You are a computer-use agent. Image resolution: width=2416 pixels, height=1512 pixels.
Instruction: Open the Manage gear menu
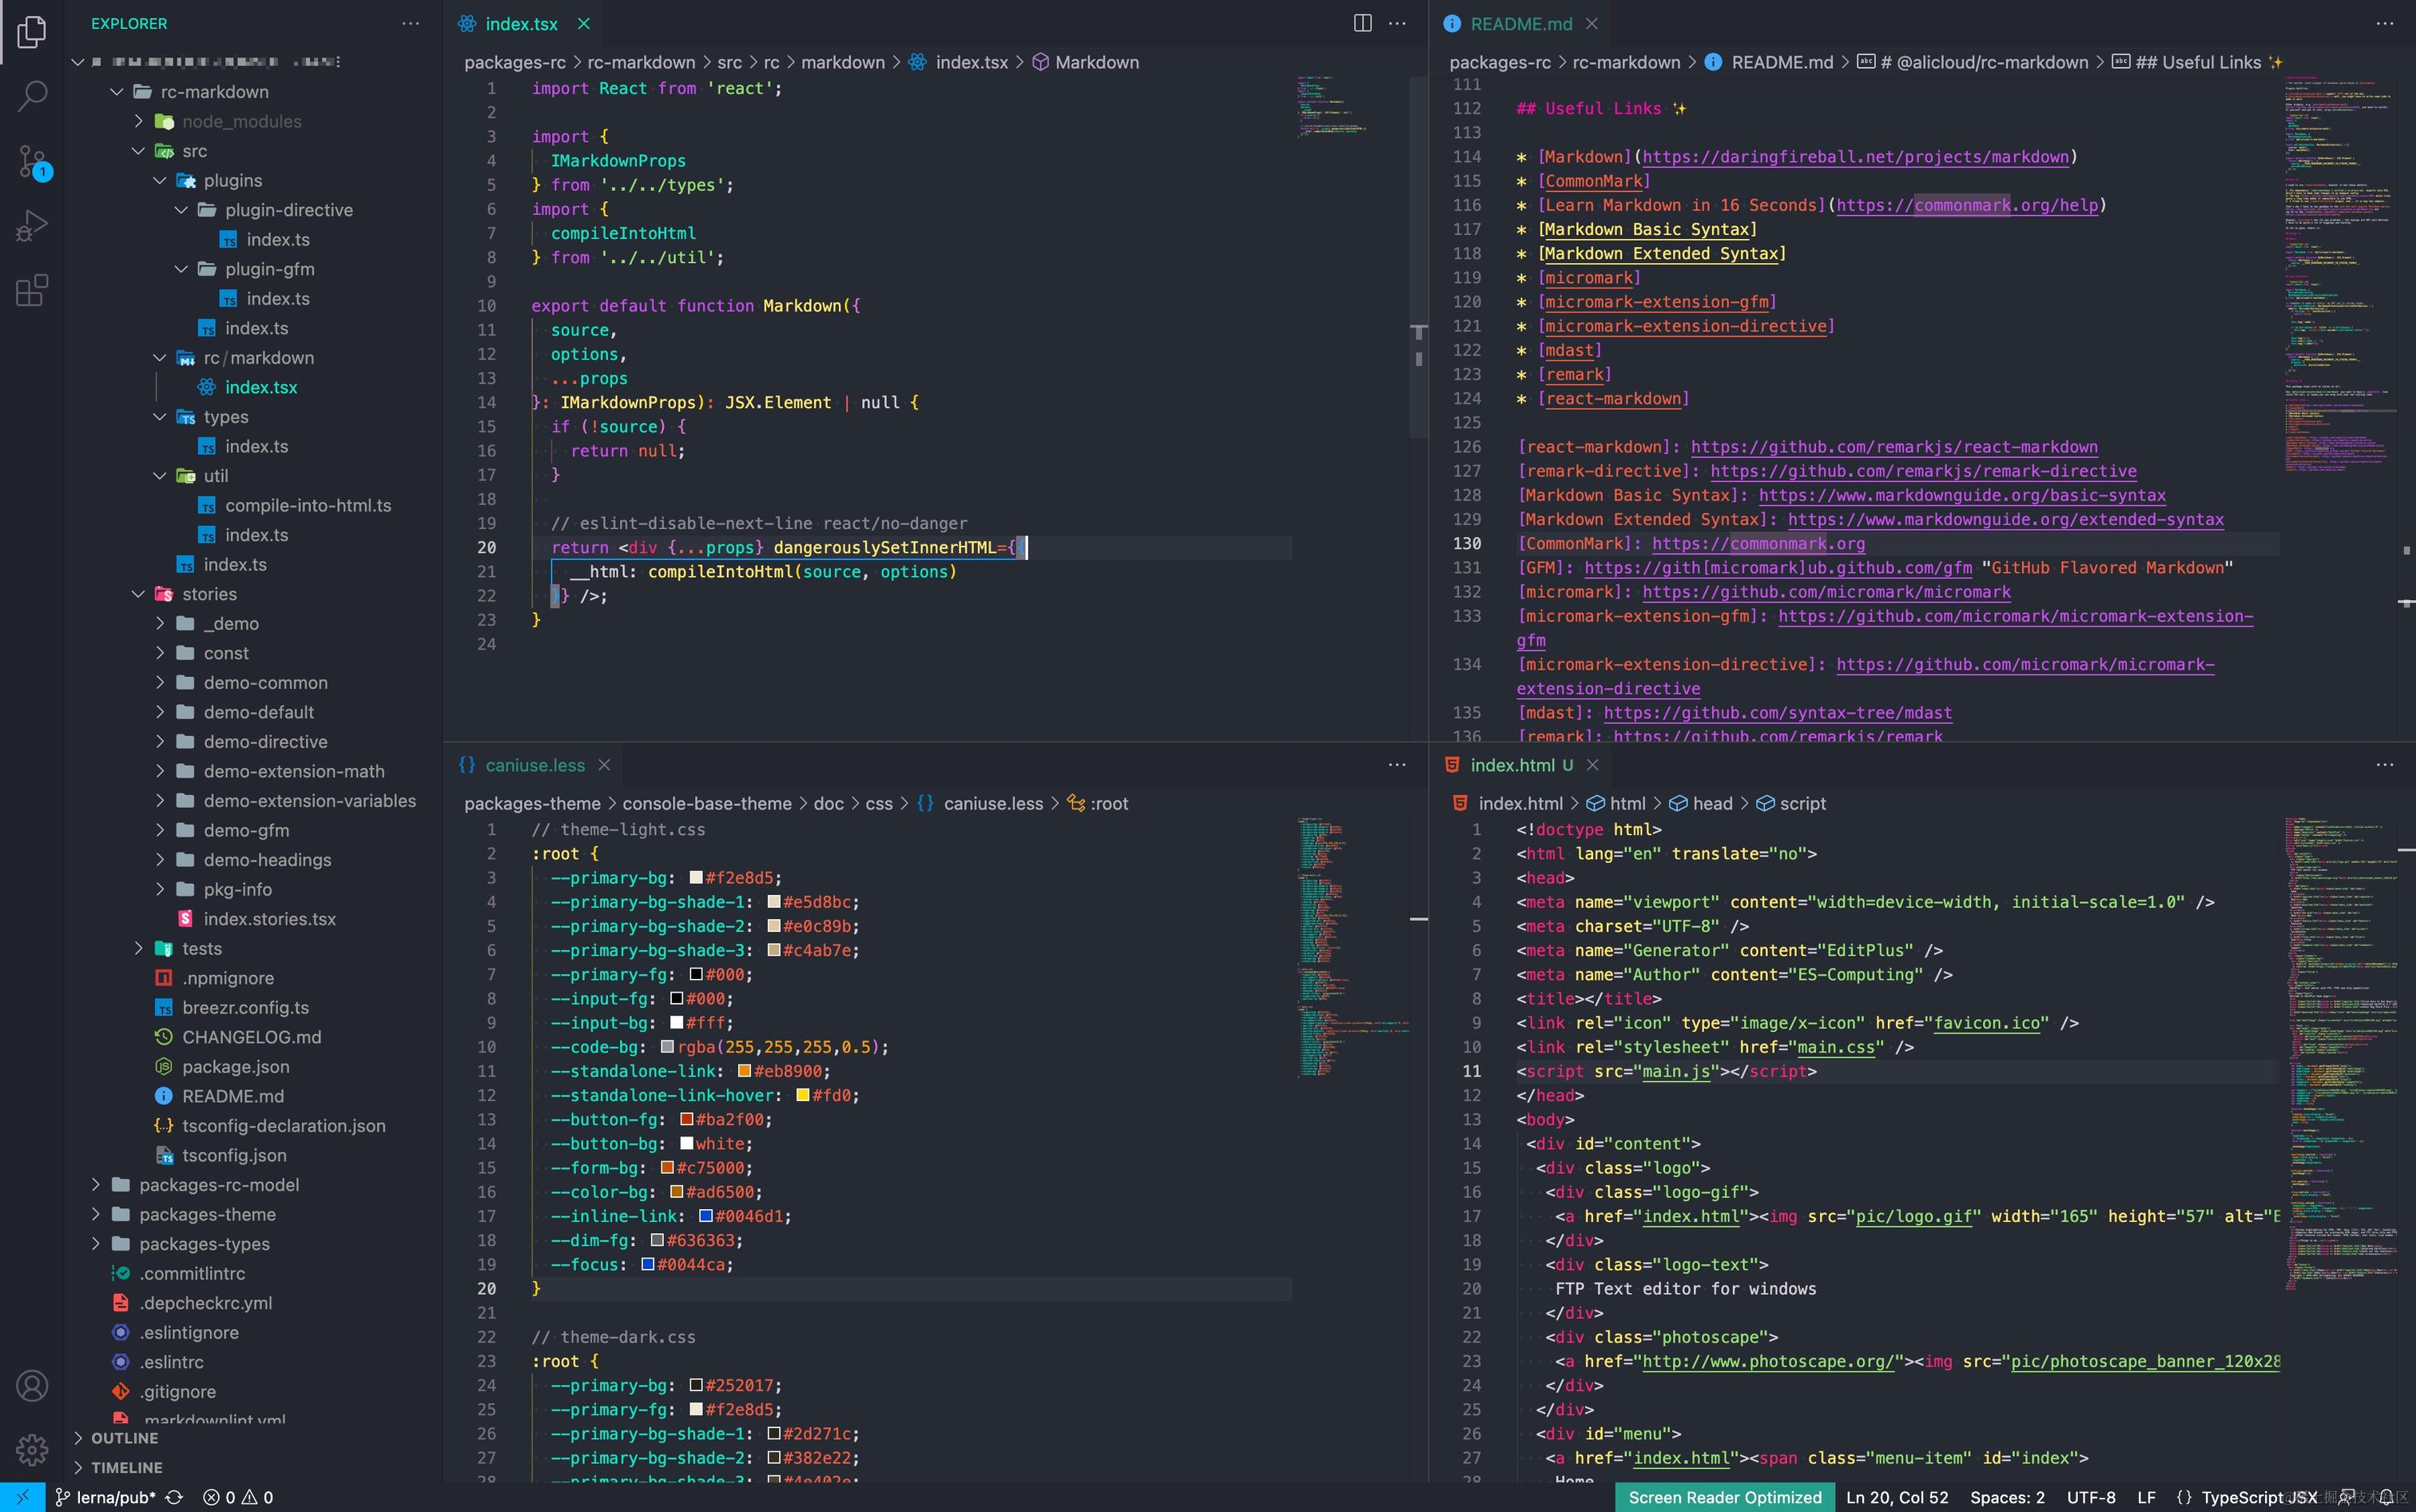coord(32,1448)
